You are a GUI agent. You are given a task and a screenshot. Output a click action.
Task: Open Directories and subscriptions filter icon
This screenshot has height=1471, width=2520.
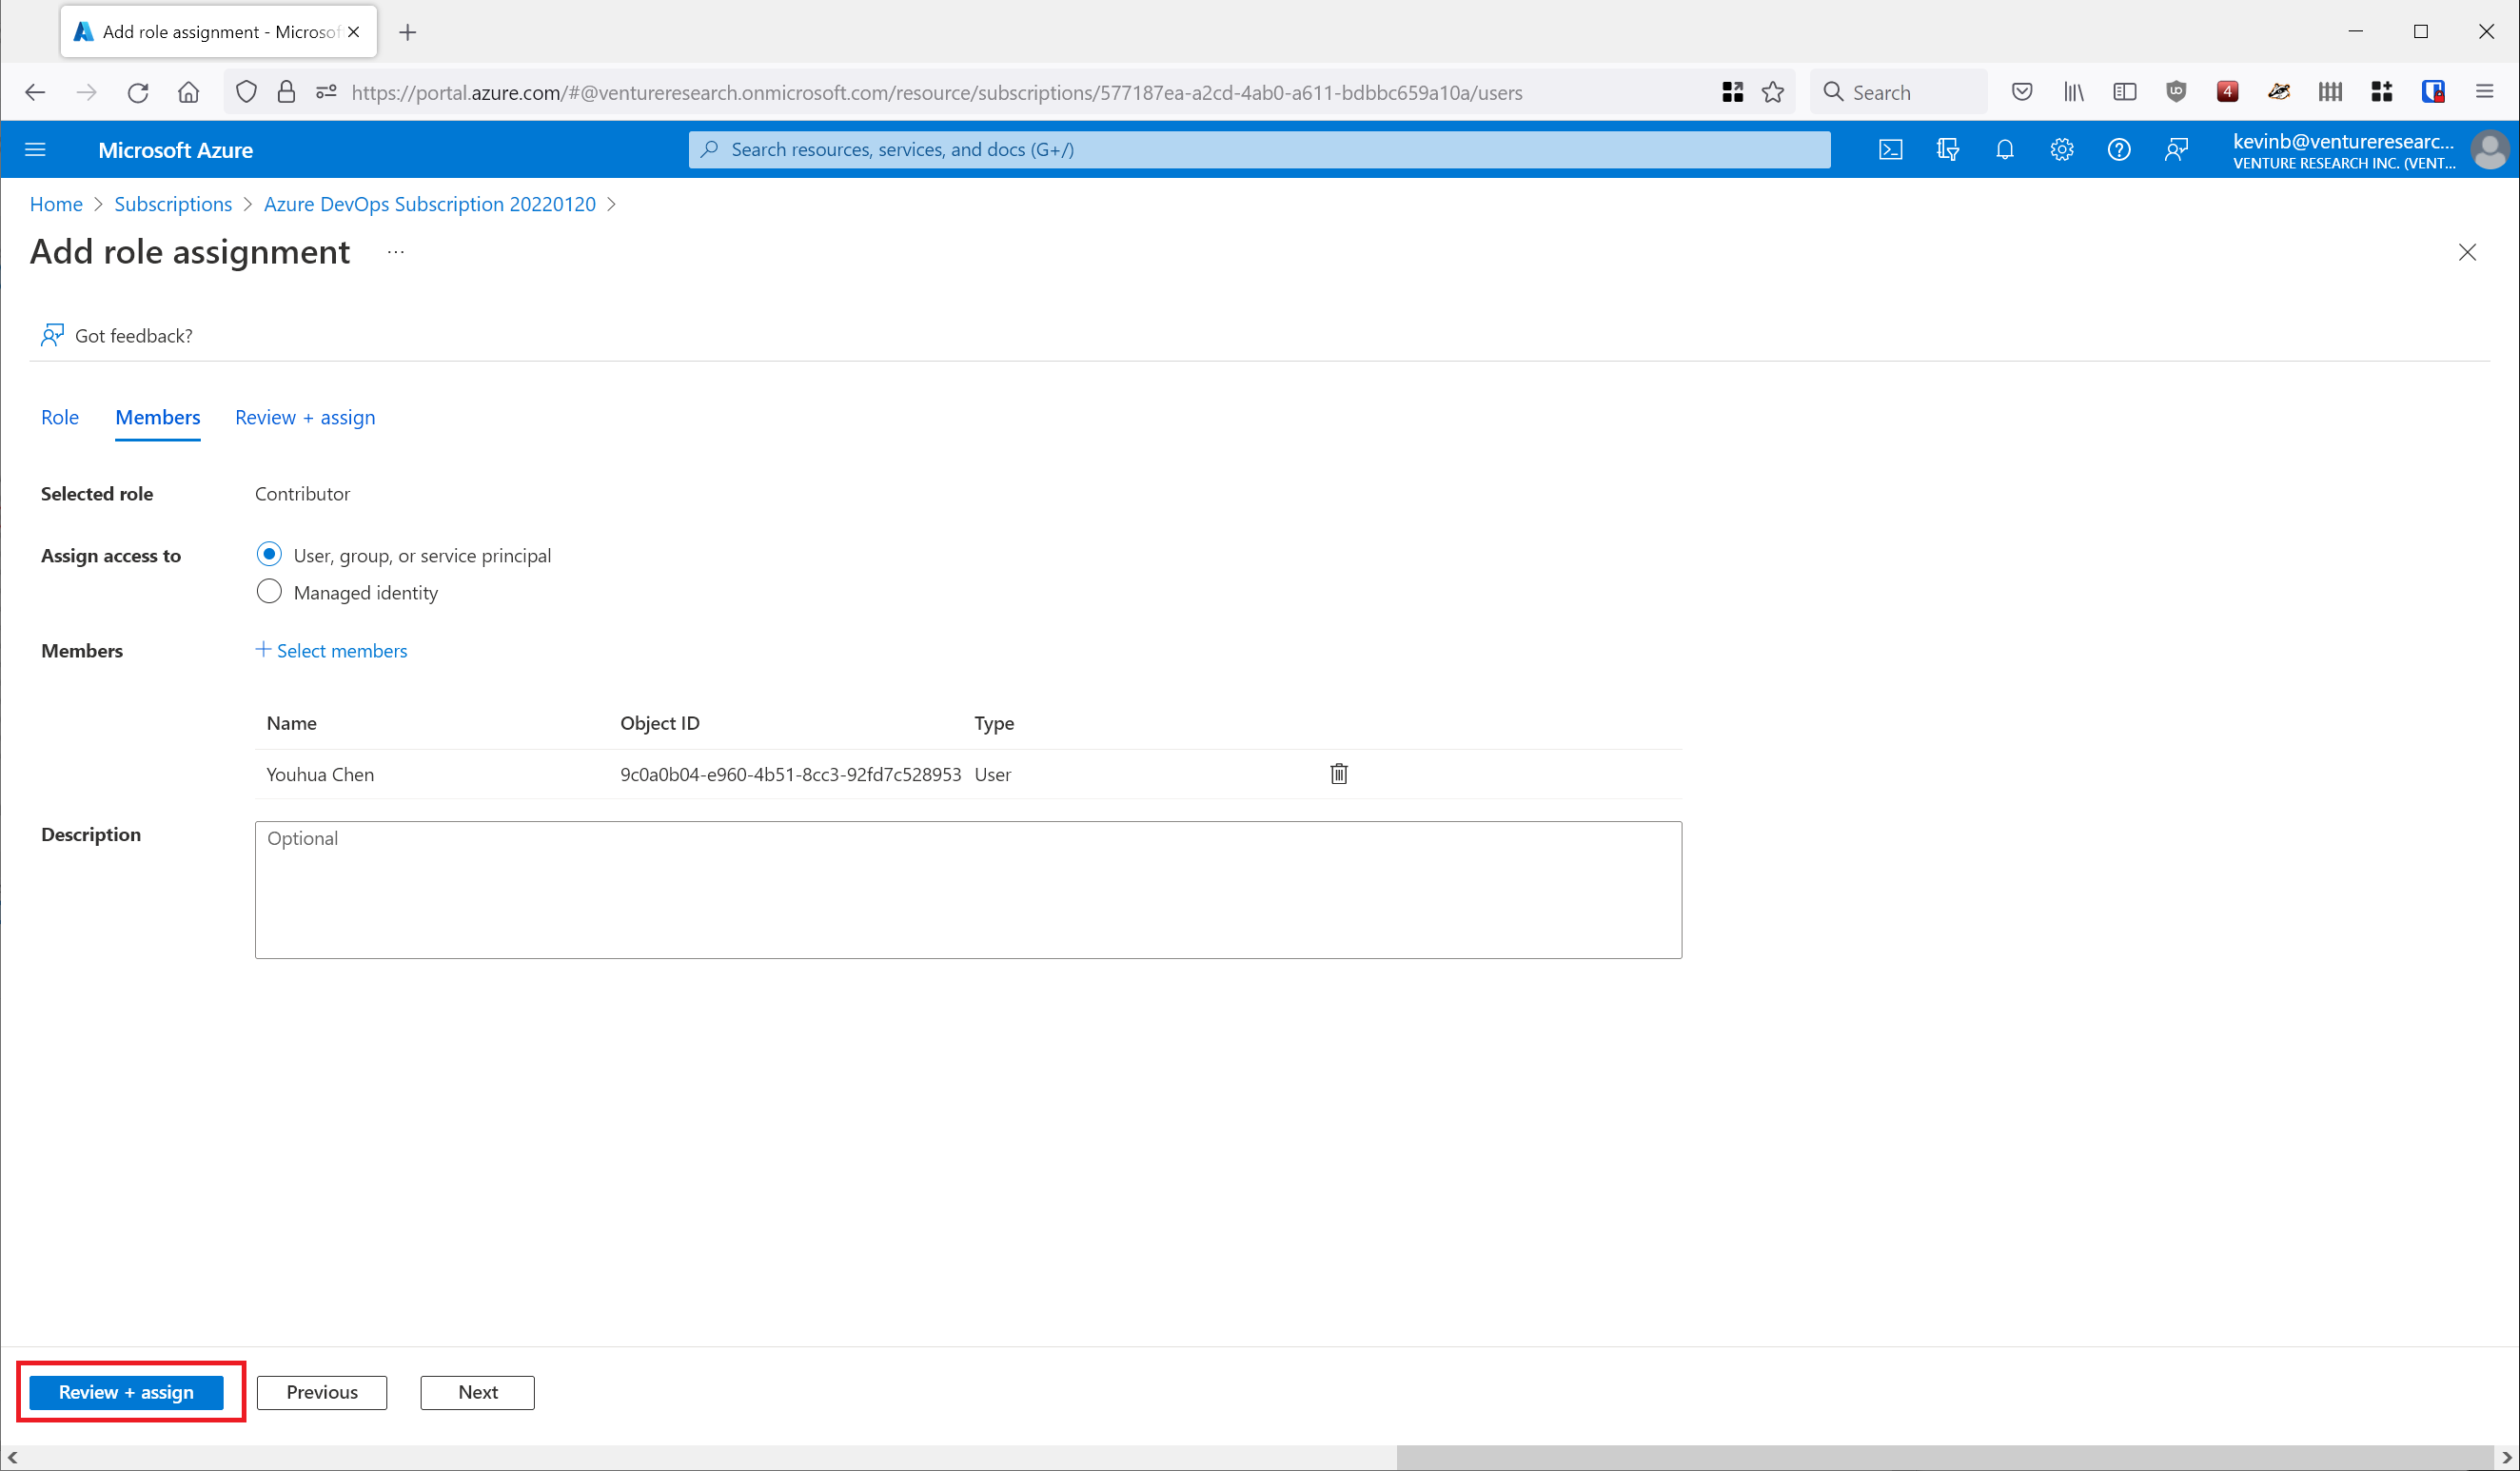click(x=1947, y=150)
